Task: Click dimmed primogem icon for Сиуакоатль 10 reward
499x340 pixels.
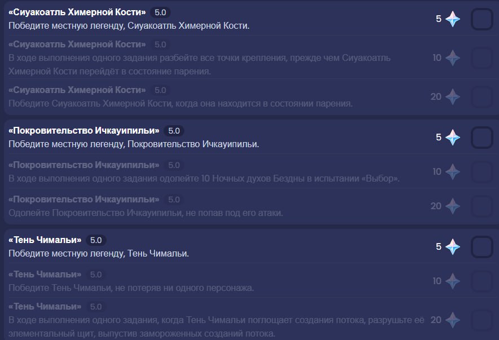Action: click(x=453, y=58)
